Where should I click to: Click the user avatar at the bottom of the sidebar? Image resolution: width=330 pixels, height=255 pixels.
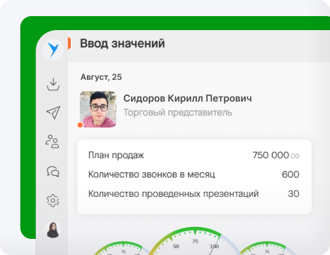tap(53, 230)
